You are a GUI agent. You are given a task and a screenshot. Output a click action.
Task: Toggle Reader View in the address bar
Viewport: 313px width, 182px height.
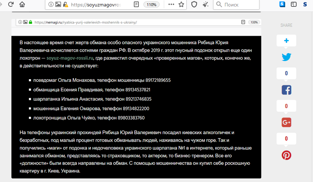[x=136, y=5]
